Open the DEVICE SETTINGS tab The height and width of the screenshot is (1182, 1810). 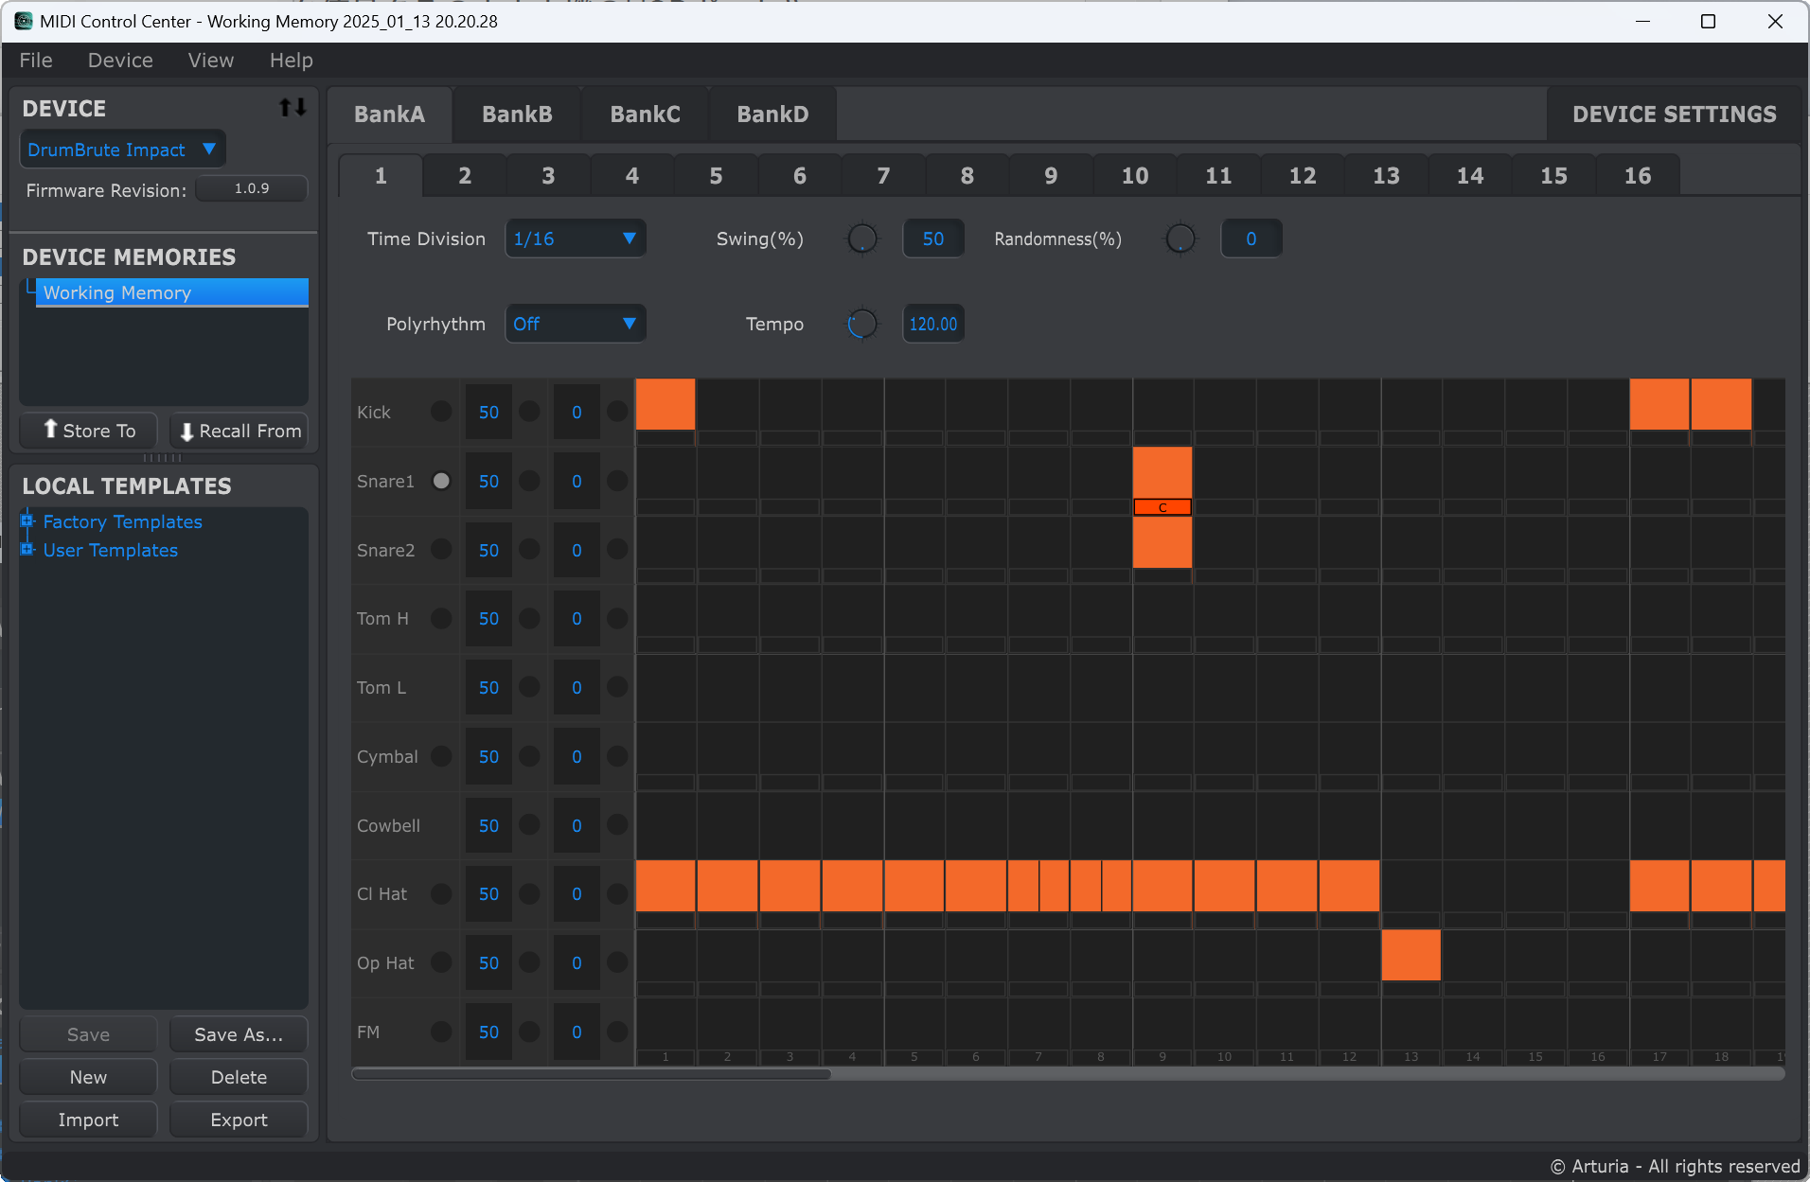tap(1674, 115)
